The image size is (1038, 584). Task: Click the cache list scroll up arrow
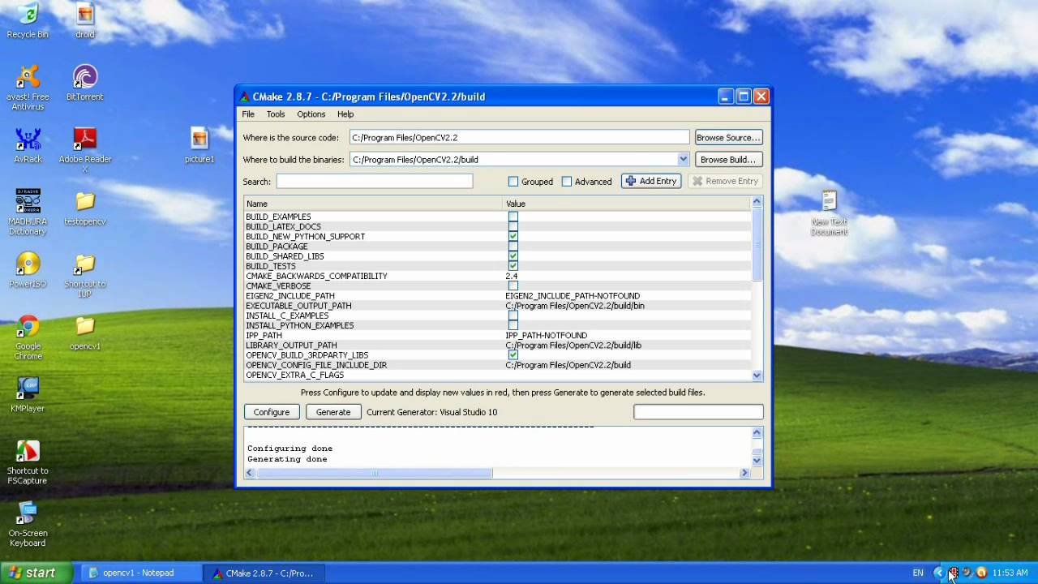coord(757,202)
